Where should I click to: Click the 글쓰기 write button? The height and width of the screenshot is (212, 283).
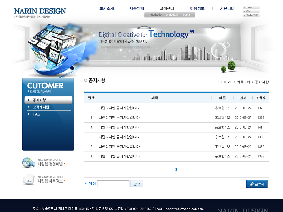[257, 184]
